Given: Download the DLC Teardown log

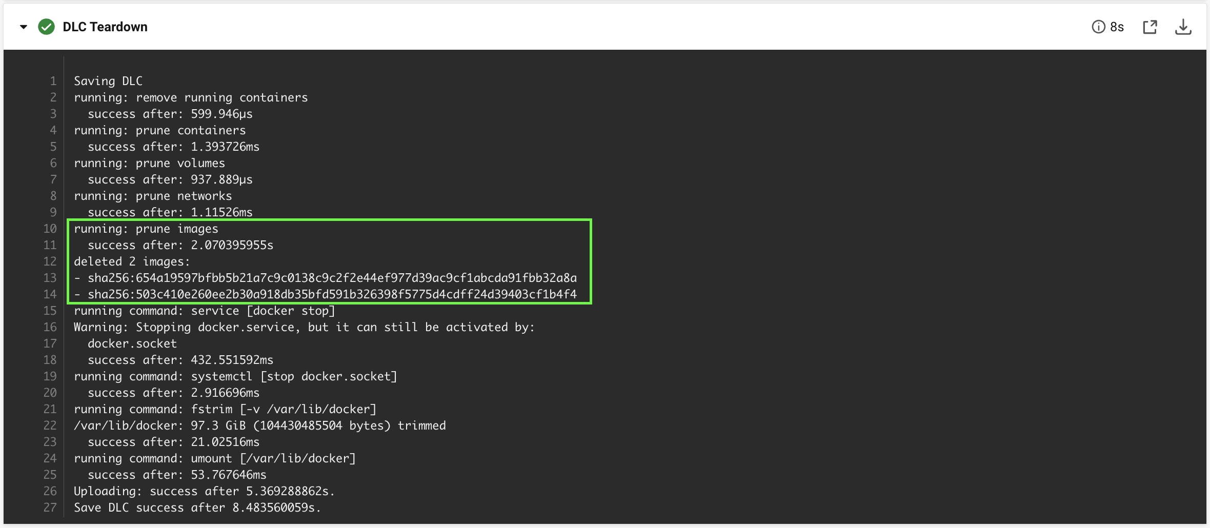Looking at the screenshot, I should pos(1183,27).
